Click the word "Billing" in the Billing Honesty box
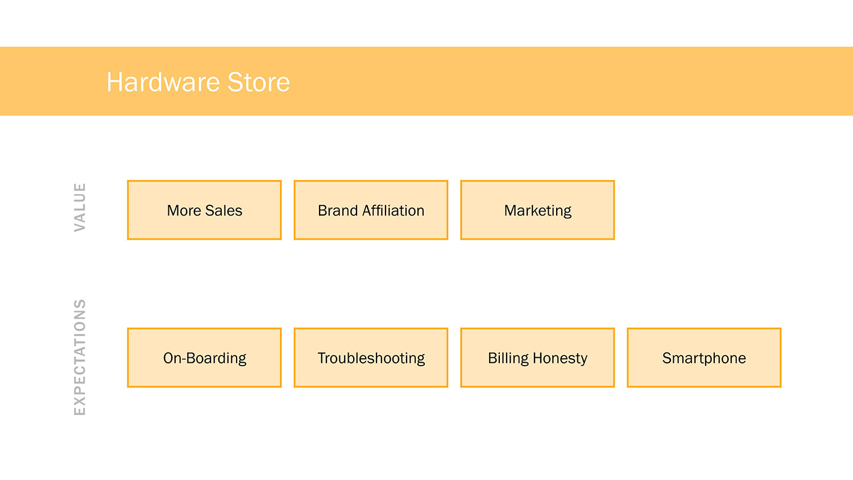The height and width of the screenshot is (480, 853). click(508, 358)
